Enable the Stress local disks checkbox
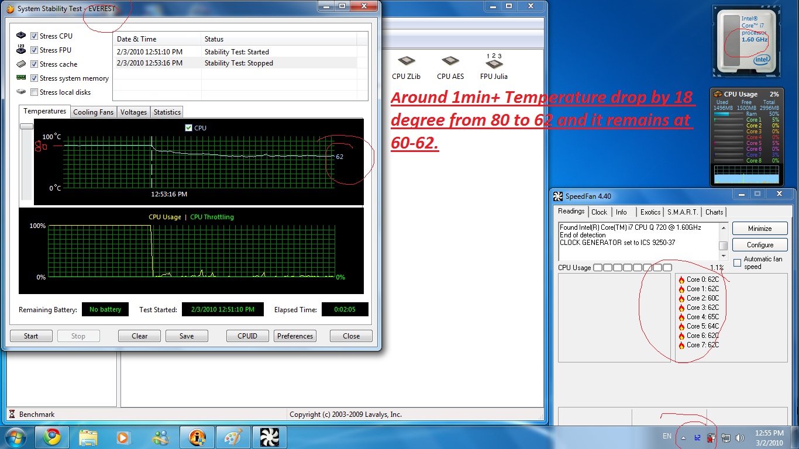Image resolution: width=799 pixels, height=449 pixels. 35,92
